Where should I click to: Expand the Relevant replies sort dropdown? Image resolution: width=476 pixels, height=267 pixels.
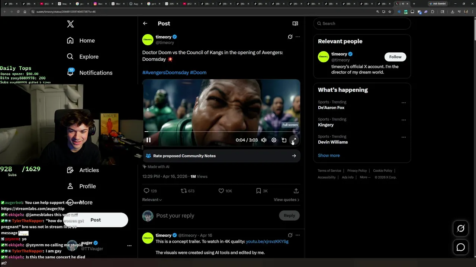point(152,200)
